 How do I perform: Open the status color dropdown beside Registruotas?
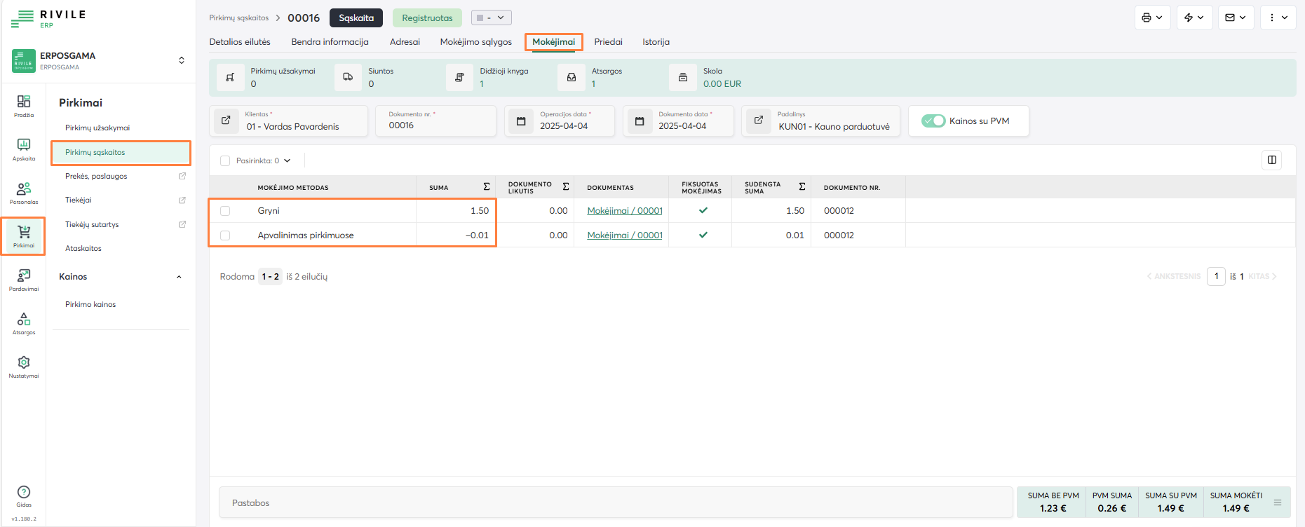point(491,18)
